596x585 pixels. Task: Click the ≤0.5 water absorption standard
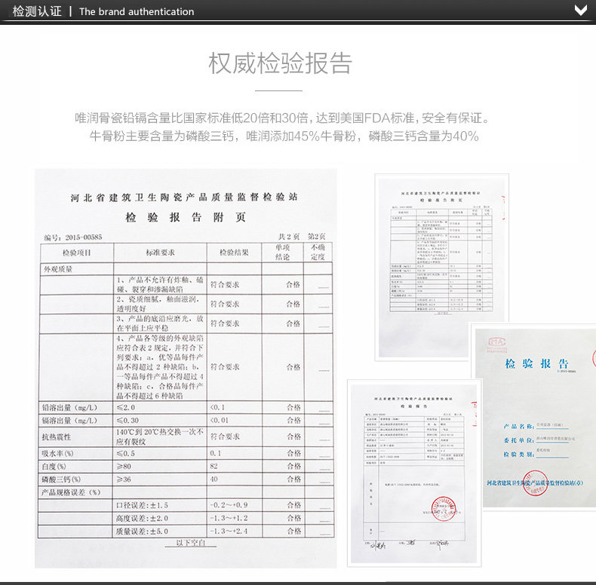tap(126, 454)
